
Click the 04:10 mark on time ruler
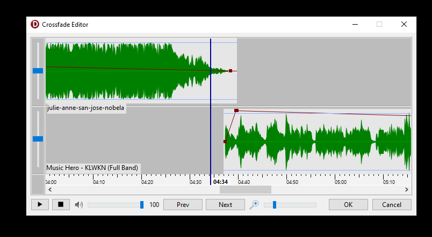pos(99,182)
